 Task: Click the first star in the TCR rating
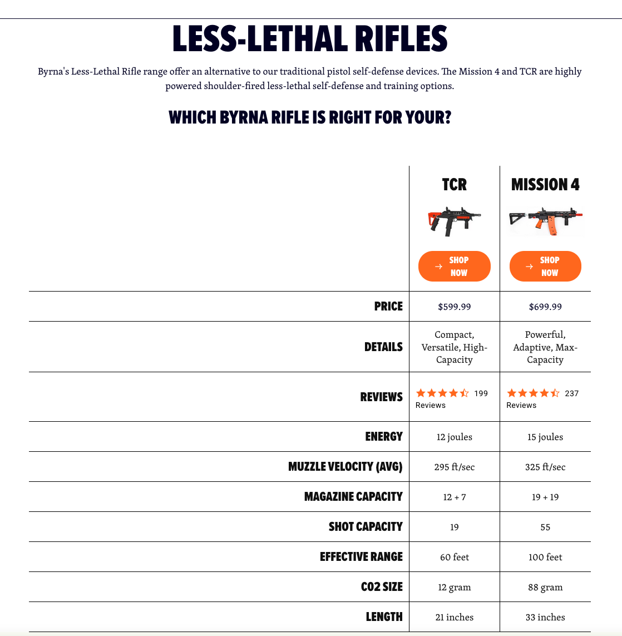(421, 393)
